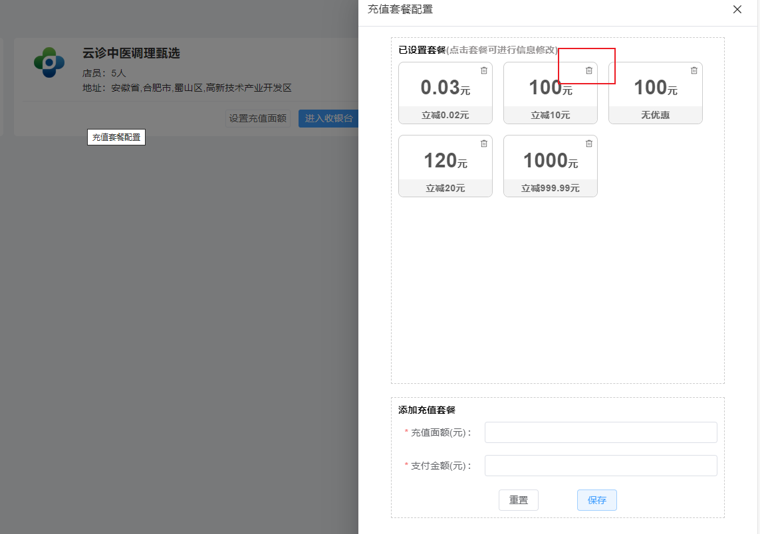The height and width of the screenshot is (534, 760).
Task: Delete the 0.03元 recharge package
Action: point(484,70)
